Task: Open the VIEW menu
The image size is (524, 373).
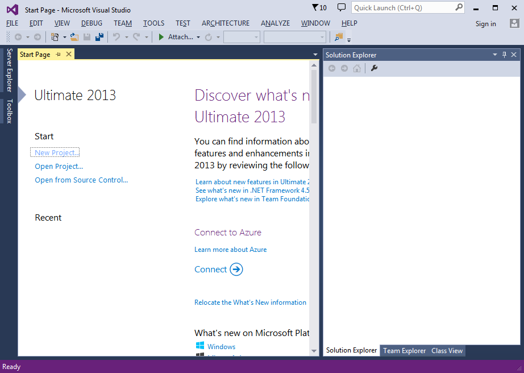Action: [62, 23]
